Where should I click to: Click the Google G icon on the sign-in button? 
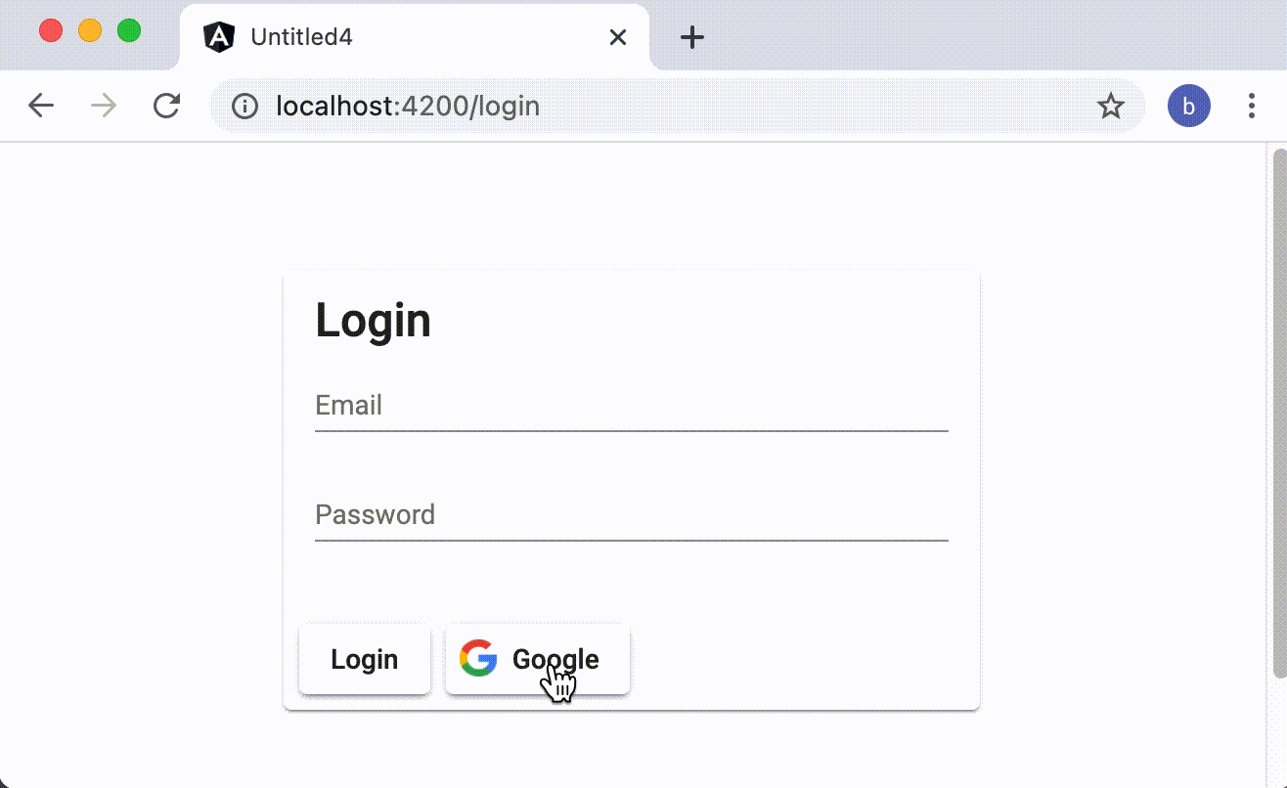coord(477,658)
